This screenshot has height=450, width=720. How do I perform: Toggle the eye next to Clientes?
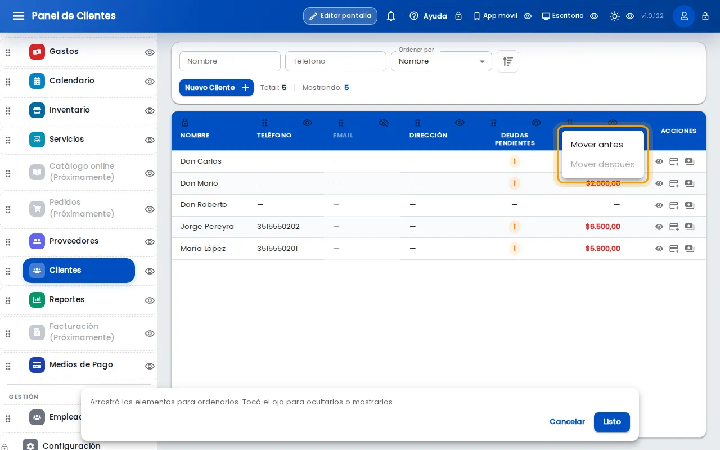click(x=150, y=271)
